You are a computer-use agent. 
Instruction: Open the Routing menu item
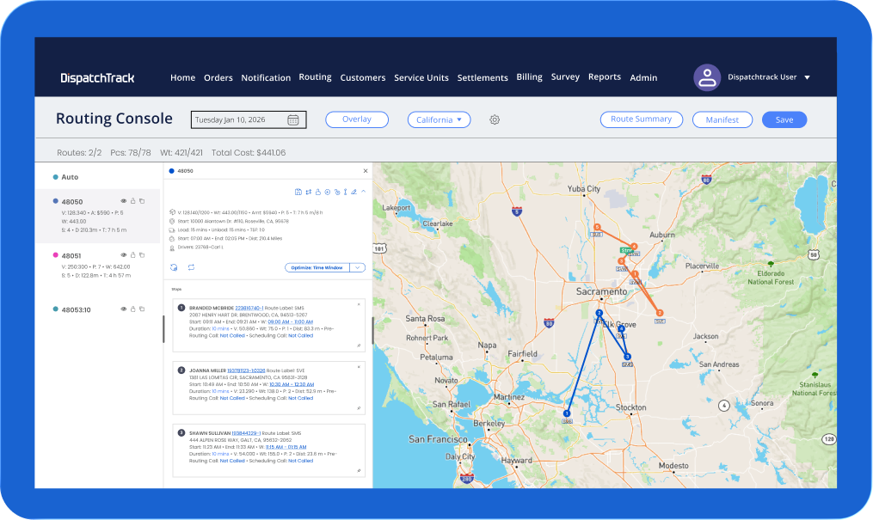pyautogui.click(x=315, y=76)
